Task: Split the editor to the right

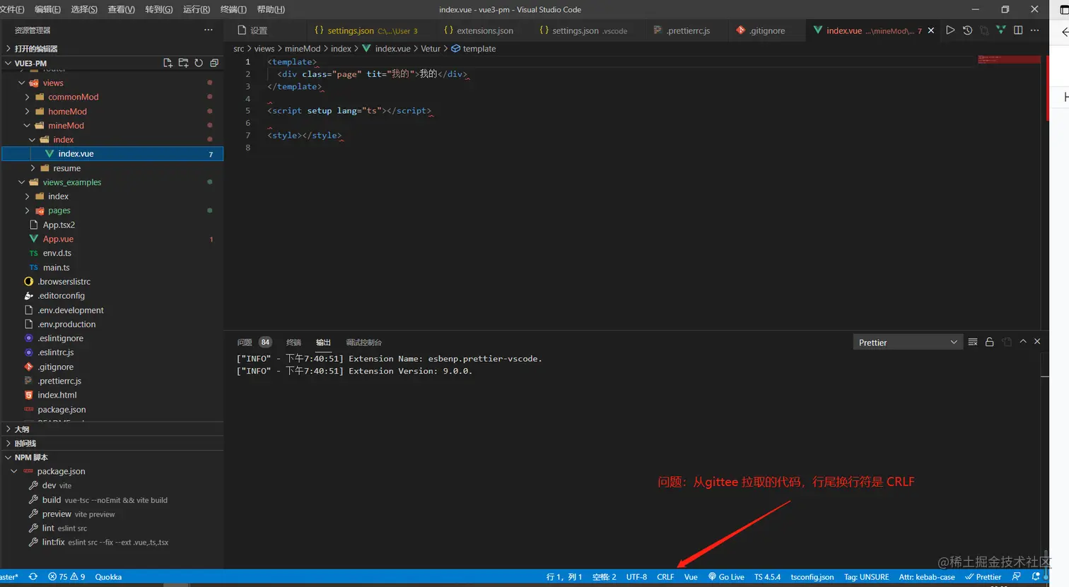Action: click(x=1018, y=30)
